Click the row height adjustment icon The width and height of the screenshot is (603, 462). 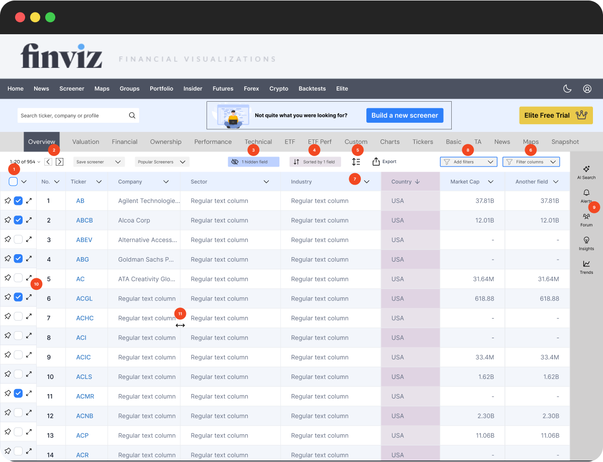click(356, 162)
